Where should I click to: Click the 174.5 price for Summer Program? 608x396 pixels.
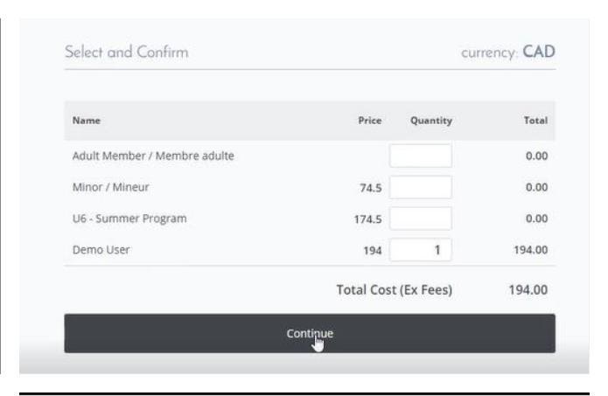pos(367,219)
